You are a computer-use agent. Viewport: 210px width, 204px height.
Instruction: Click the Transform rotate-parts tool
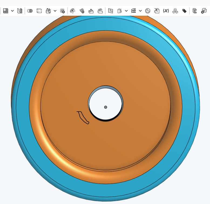point(48,11)
